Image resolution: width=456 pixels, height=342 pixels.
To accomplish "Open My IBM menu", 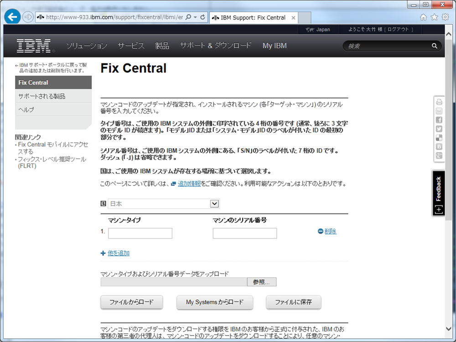I will (275, 46).
